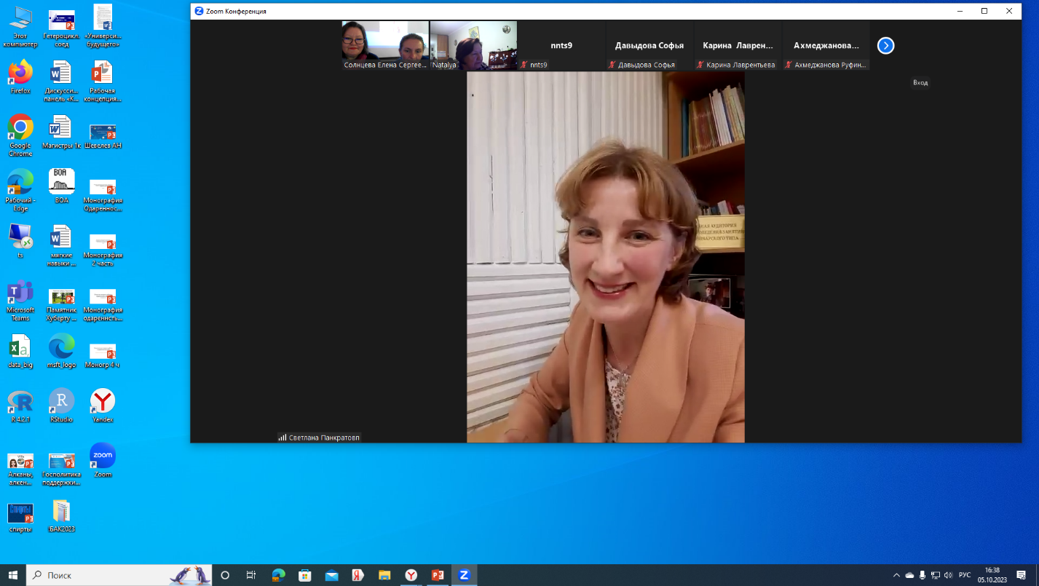
Task: Switch the РУС input language indicator
Action: pos(965,575)
